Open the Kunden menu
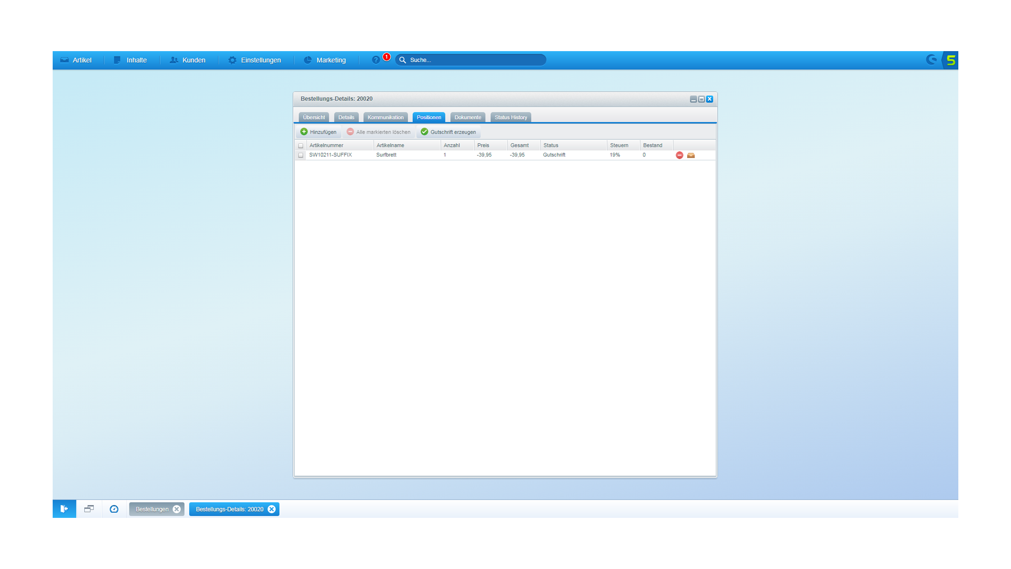The image size is (1011, 569). [x=187, y=60]
